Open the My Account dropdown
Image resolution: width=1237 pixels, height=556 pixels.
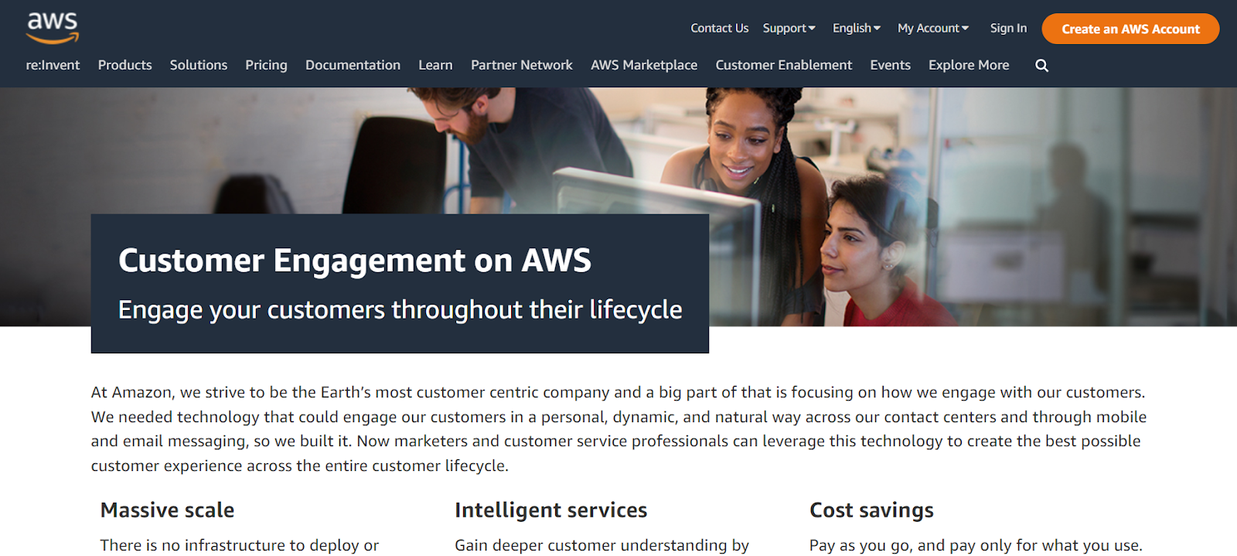click(x=933, y=28)
